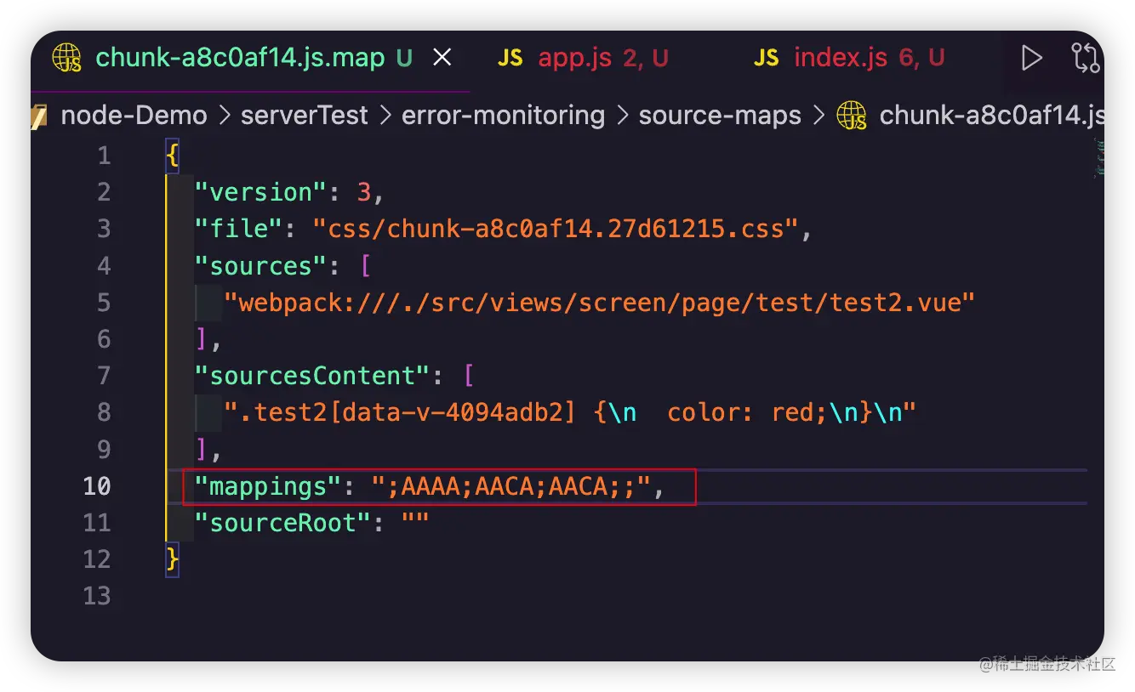Click the "css/chunk-a8c0af14.27d61215.css" string value
This screenshot has width=1135, height=692.
coord(556,229)
